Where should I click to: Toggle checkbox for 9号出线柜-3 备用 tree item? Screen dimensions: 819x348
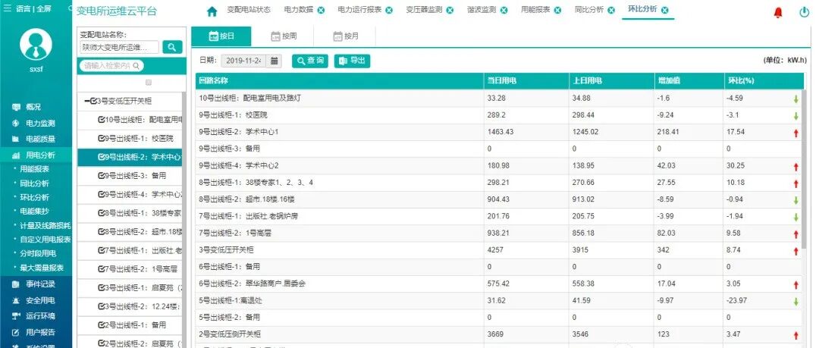pyautogui.click(x=102, y=176)
